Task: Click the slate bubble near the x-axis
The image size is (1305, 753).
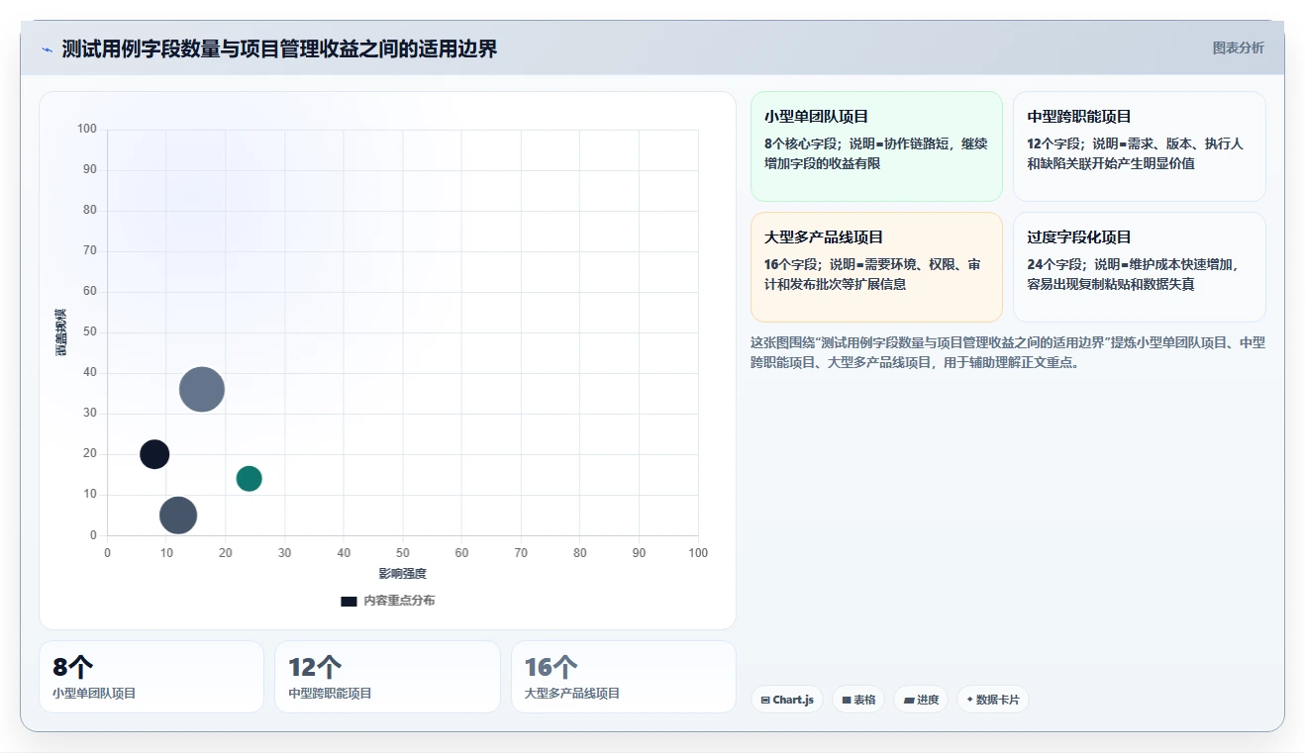Action: (178, 515)
